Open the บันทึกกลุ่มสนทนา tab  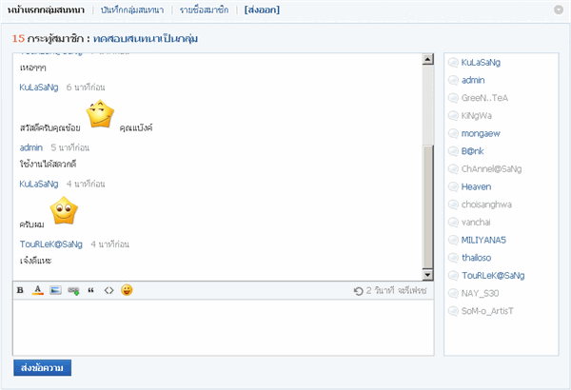(x=132, y=10)
